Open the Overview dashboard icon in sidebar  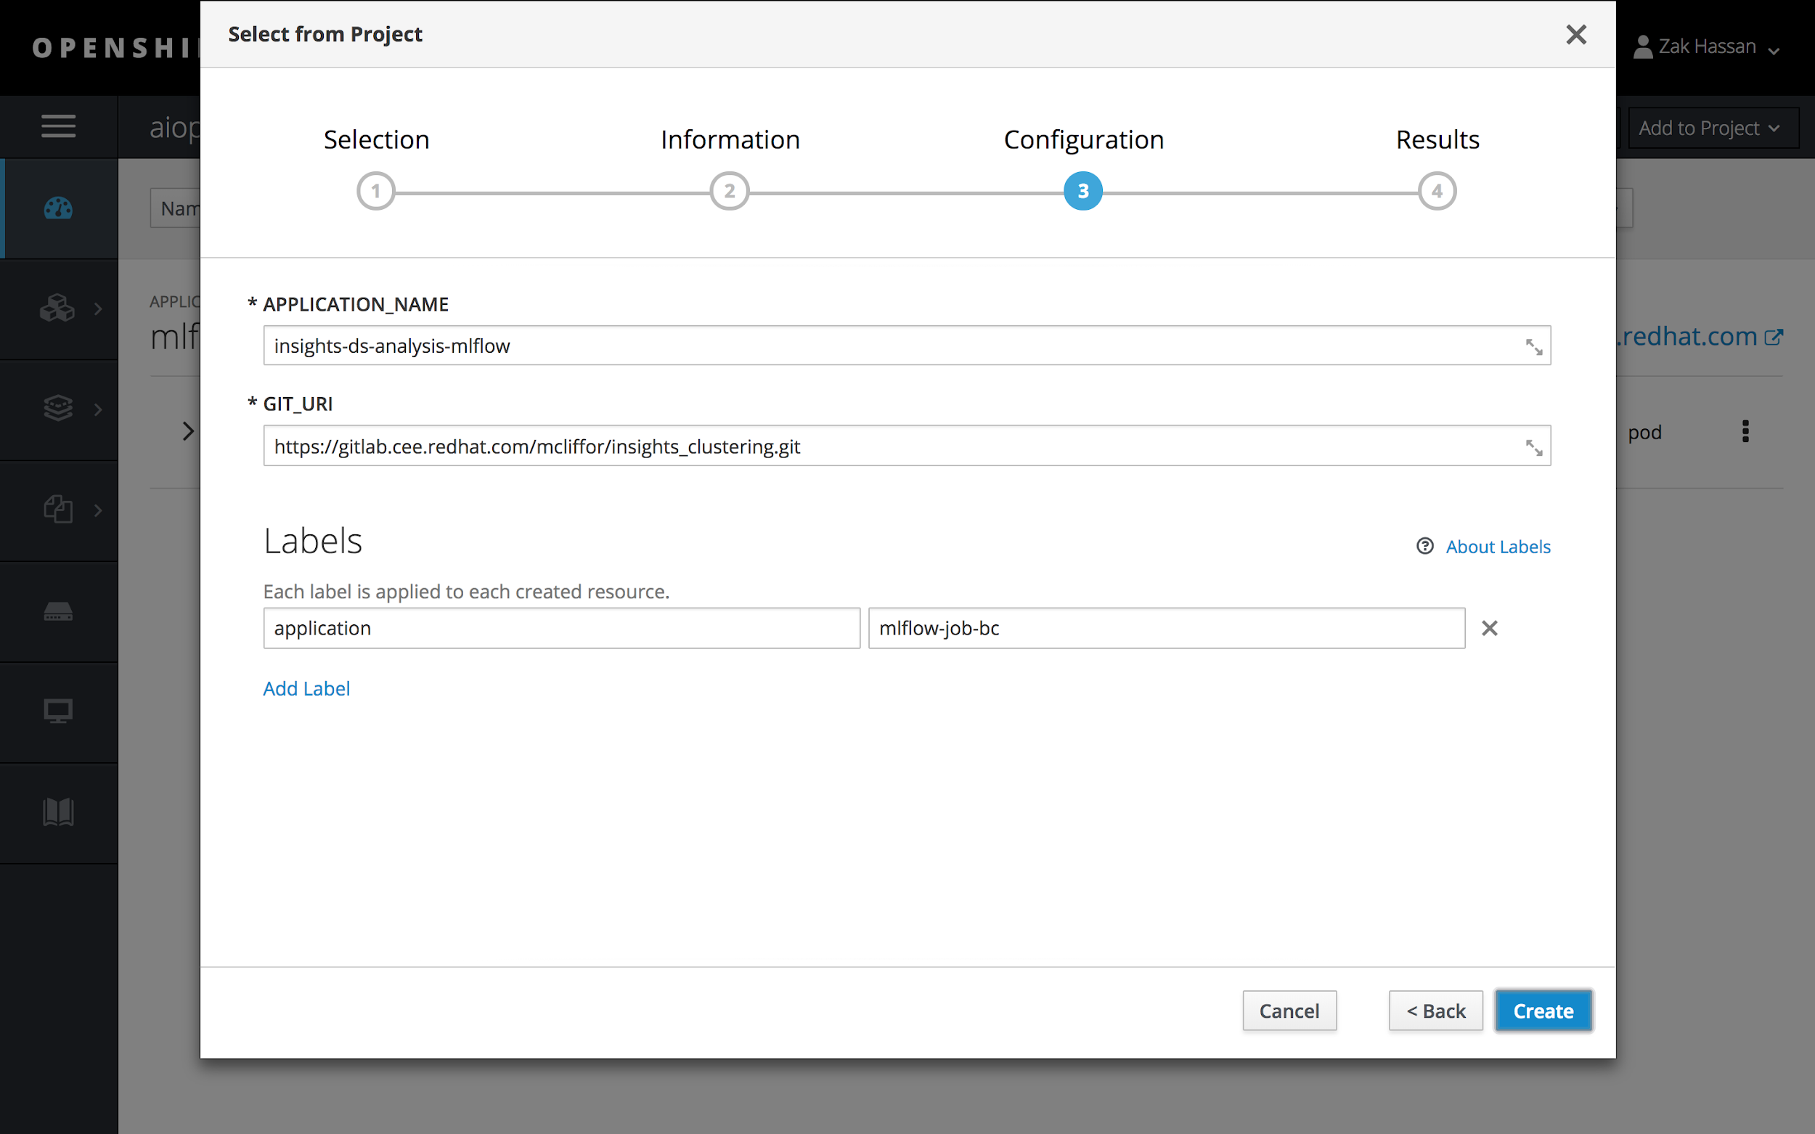pos(59,208)
